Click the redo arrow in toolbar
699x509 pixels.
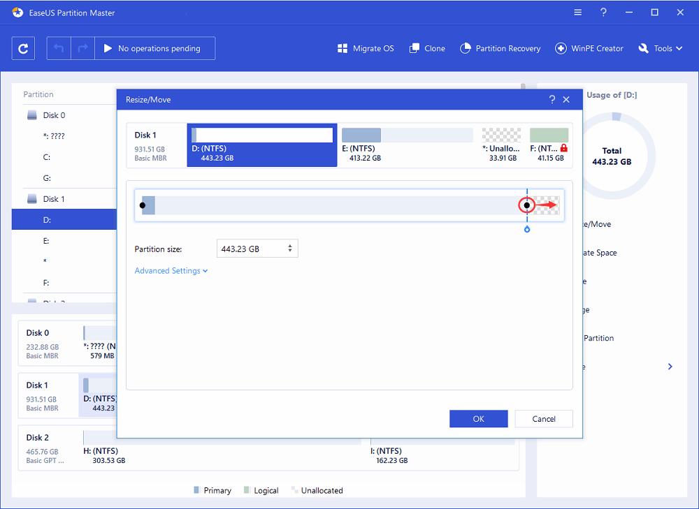coord(82,48)
